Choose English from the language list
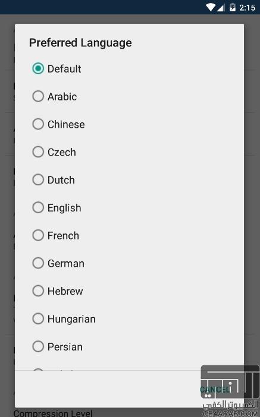This screenshot has height=417, width=260. pos(38,207)
